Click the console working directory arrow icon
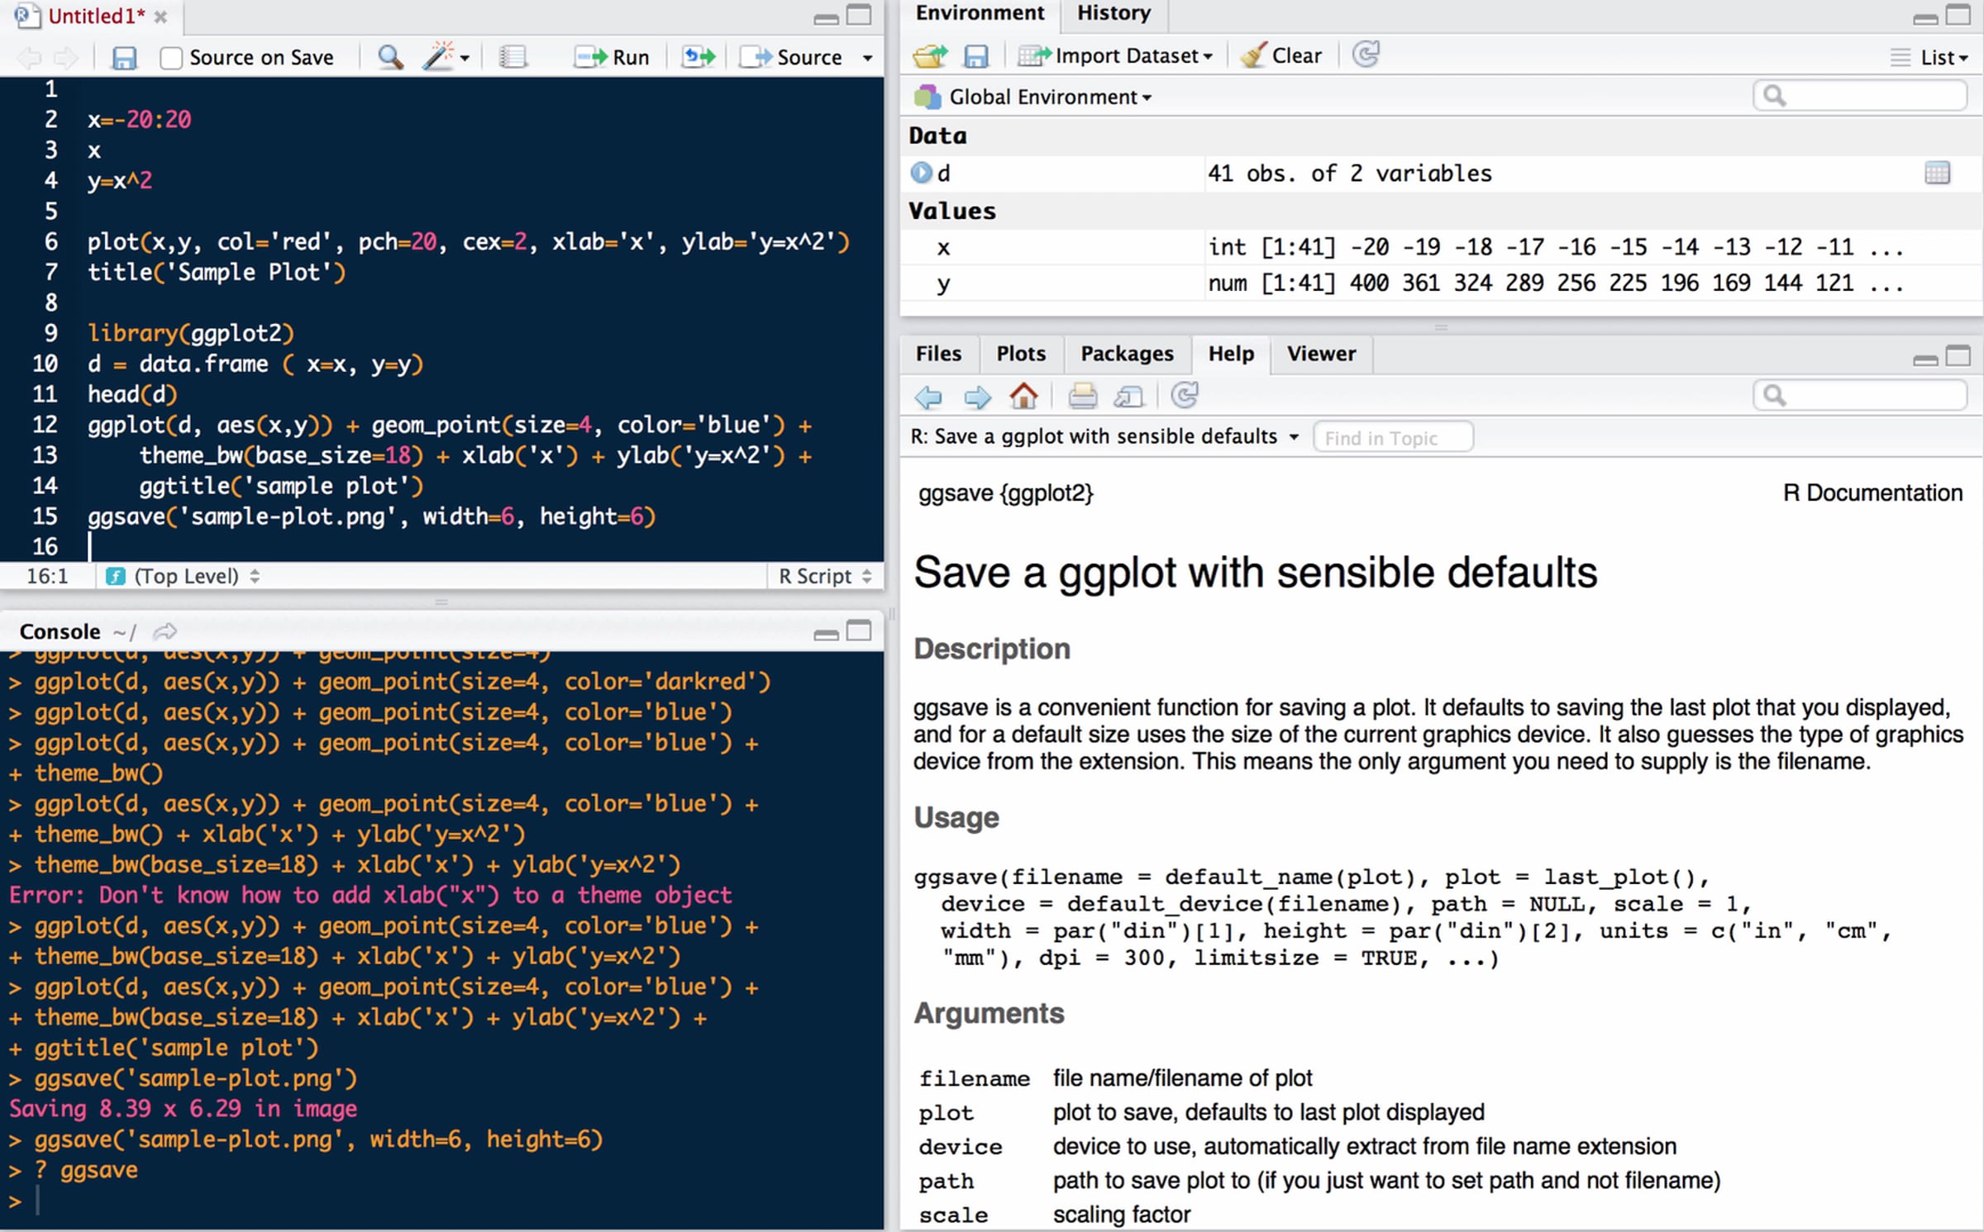Screen dimensions: 1984x1232 [x=165, y=631]
